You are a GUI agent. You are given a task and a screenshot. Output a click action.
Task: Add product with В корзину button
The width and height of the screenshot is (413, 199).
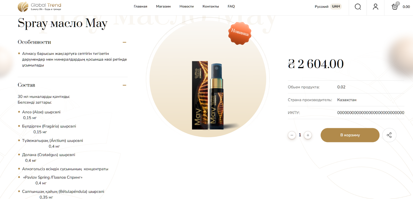(350, 135)
